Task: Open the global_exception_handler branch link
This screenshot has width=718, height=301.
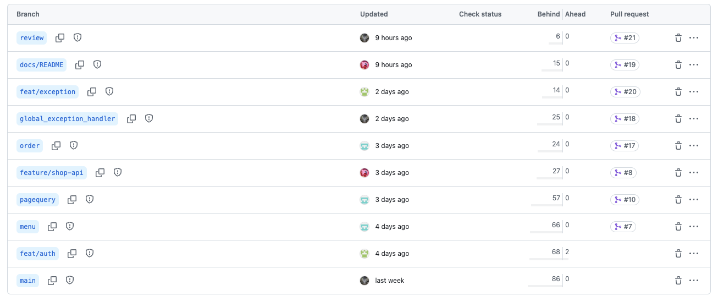Action: pos(68,119)
